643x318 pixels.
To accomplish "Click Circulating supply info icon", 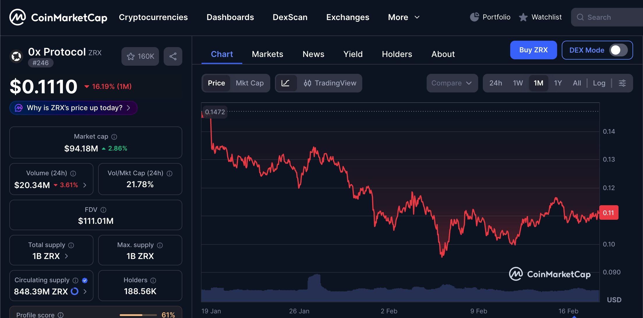I will click(75, 280).
